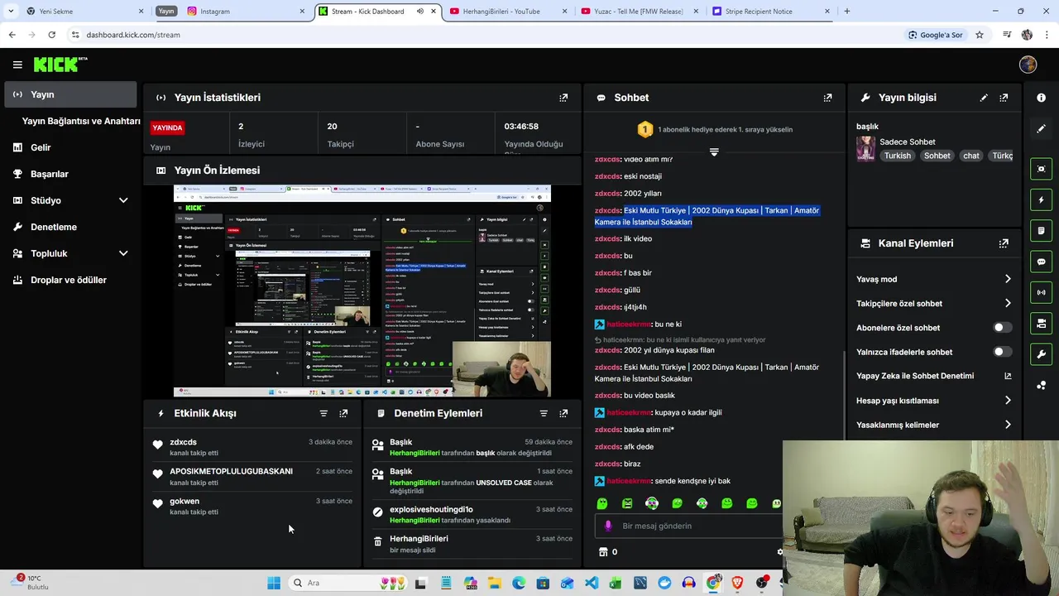Toggle channel actions panel button in rail
Image resolution: width=1059 pixels, height=596 pixels.
(x=1041, y=323)
